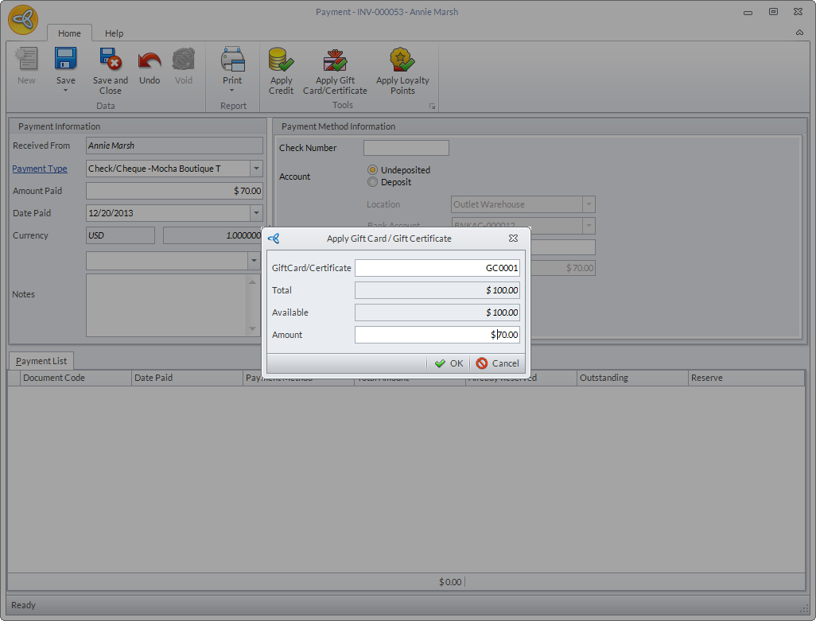Open the Payment Type dropdown
Screen dimensions: 816x621
click(x=256, y=169)
